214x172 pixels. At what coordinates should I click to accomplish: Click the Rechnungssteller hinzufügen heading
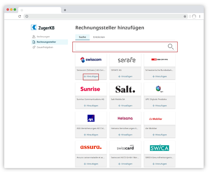110,28
